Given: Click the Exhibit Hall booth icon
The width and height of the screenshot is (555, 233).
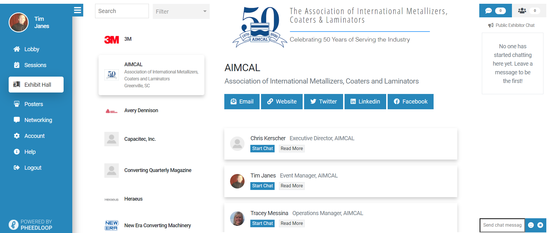Looking at the screenshot, I should click(x=17, y=84).
